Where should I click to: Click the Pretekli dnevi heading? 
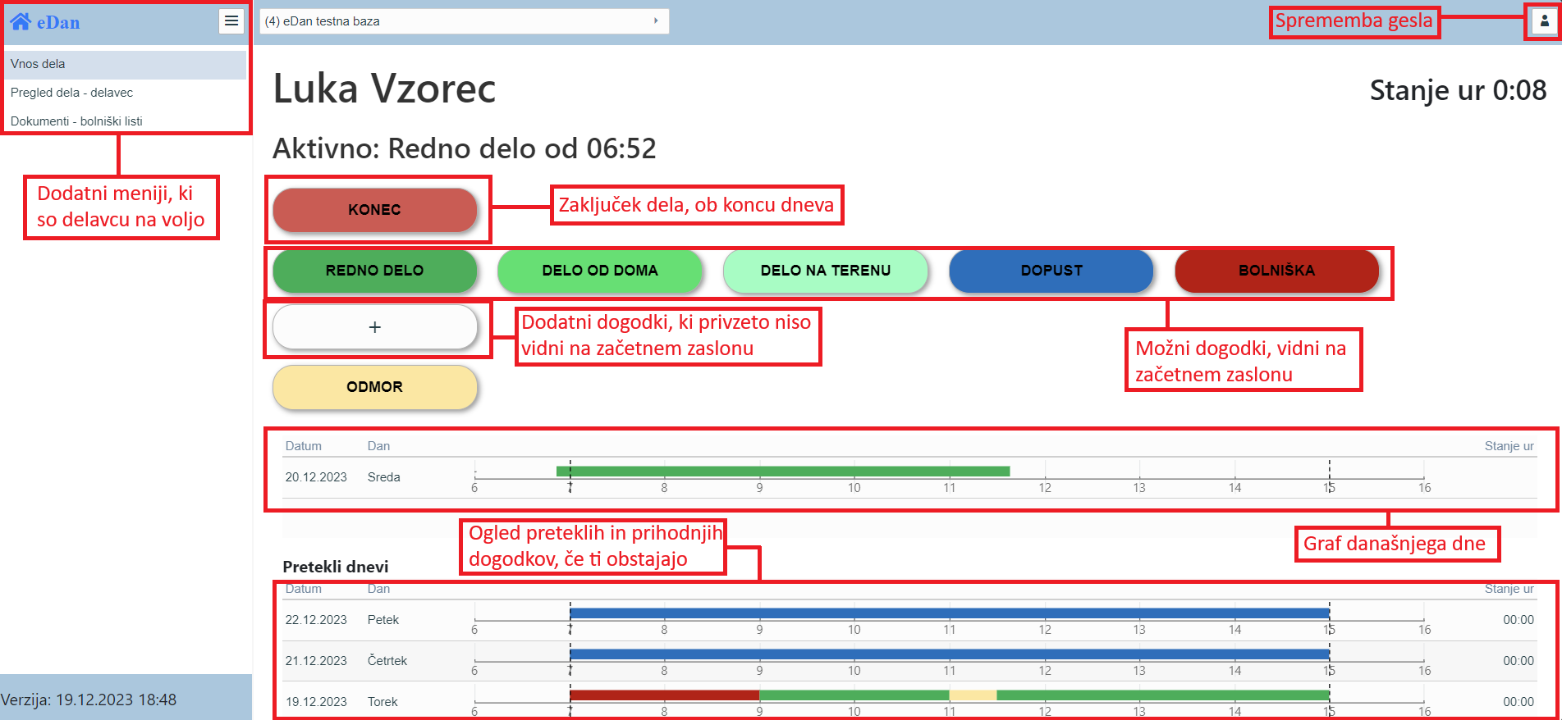(336, 567)
